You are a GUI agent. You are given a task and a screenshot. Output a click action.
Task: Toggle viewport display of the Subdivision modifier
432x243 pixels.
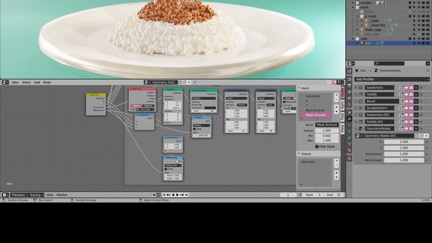coord(406,88)
